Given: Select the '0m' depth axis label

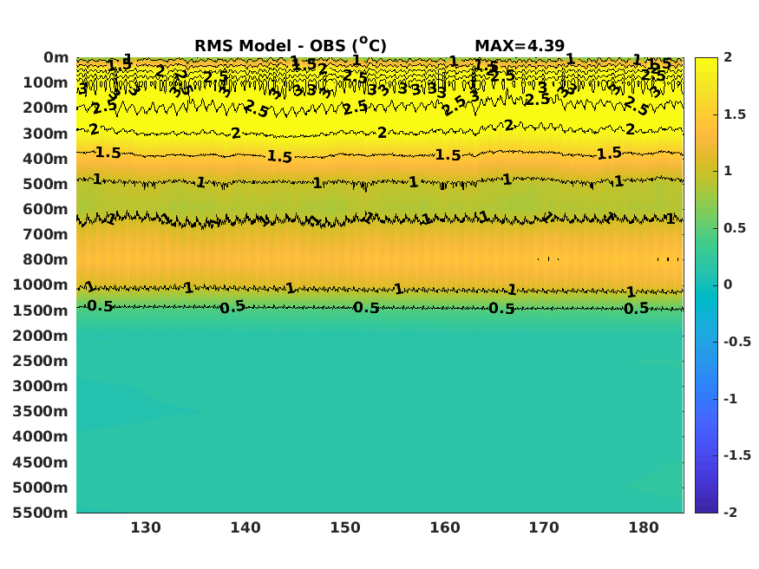Looking at the screenshot, I should [56, 57].
